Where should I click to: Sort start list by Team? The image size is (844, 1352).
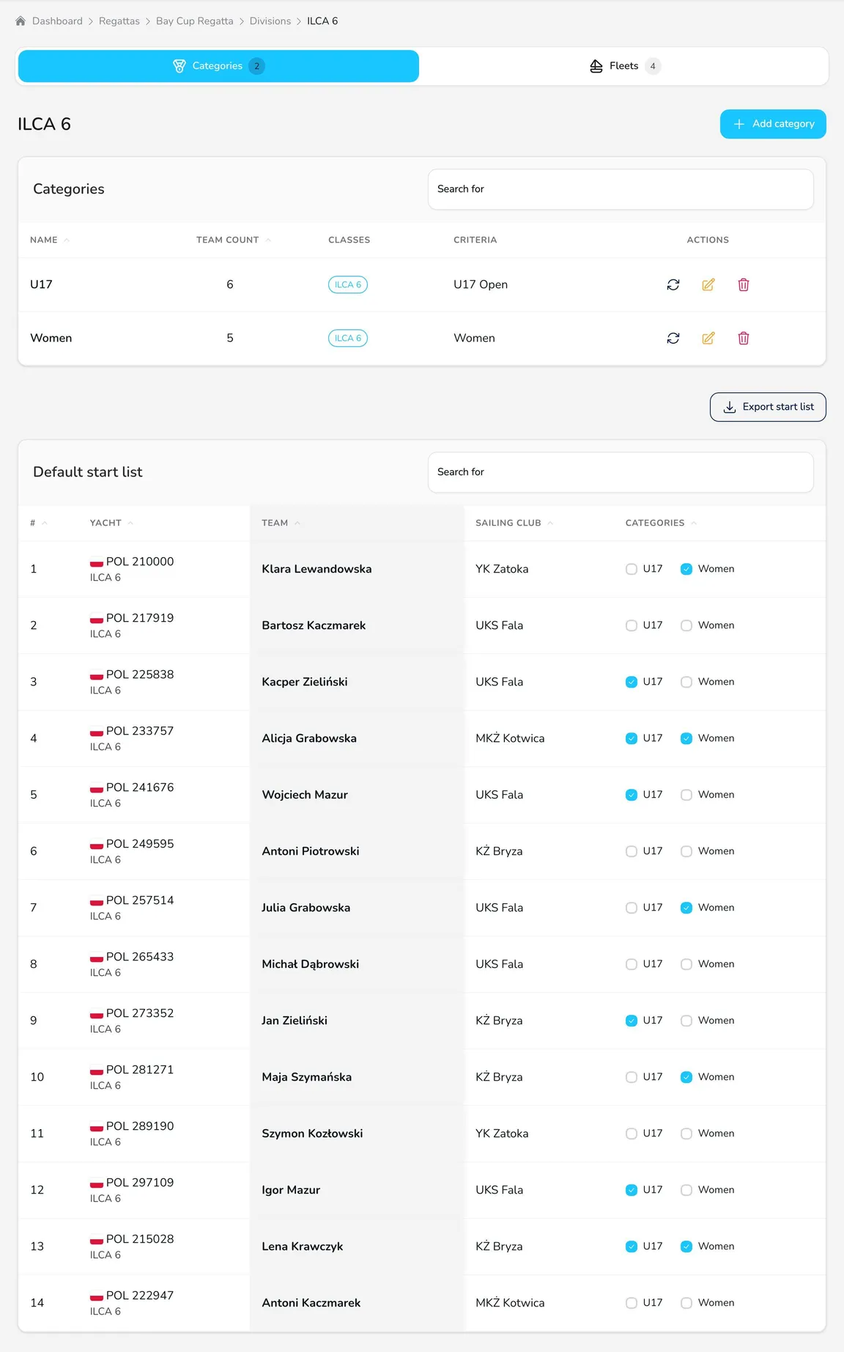click(x=281, y=523)
